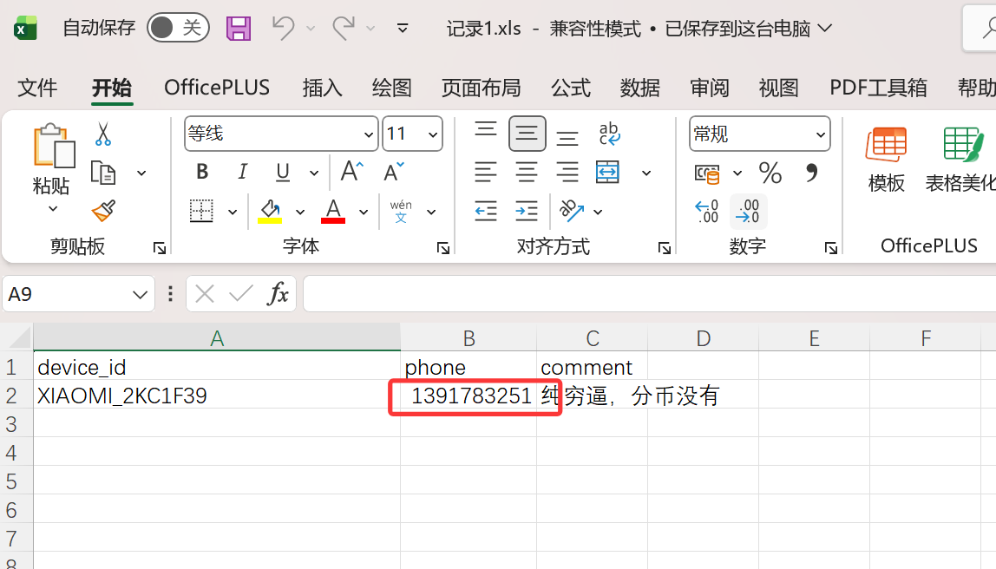Apply the Percent Style format
The height and width of the screenshot is (569, 996).
tap(770, 173)
